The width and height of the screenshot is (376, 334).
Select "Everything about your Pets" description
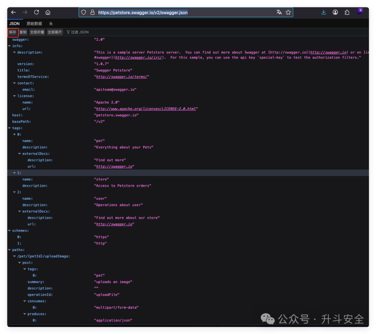[x=124, y=147]
